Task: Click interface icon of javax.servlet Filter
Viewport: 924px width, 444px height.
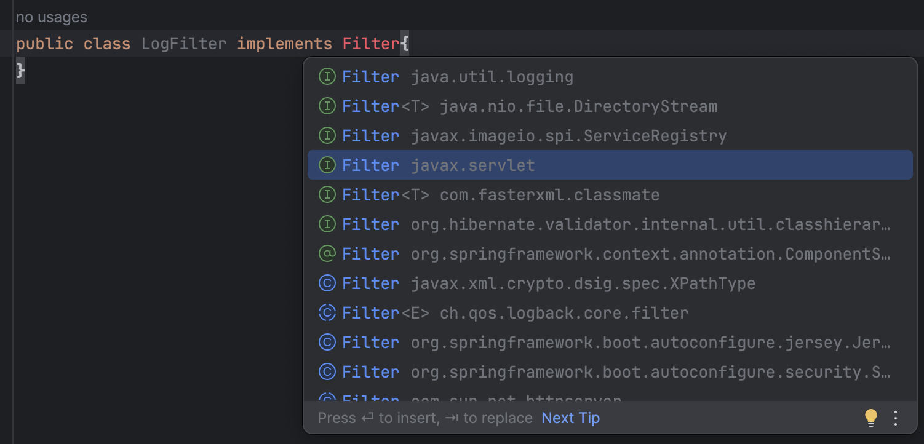Action: tap(327, 165)
